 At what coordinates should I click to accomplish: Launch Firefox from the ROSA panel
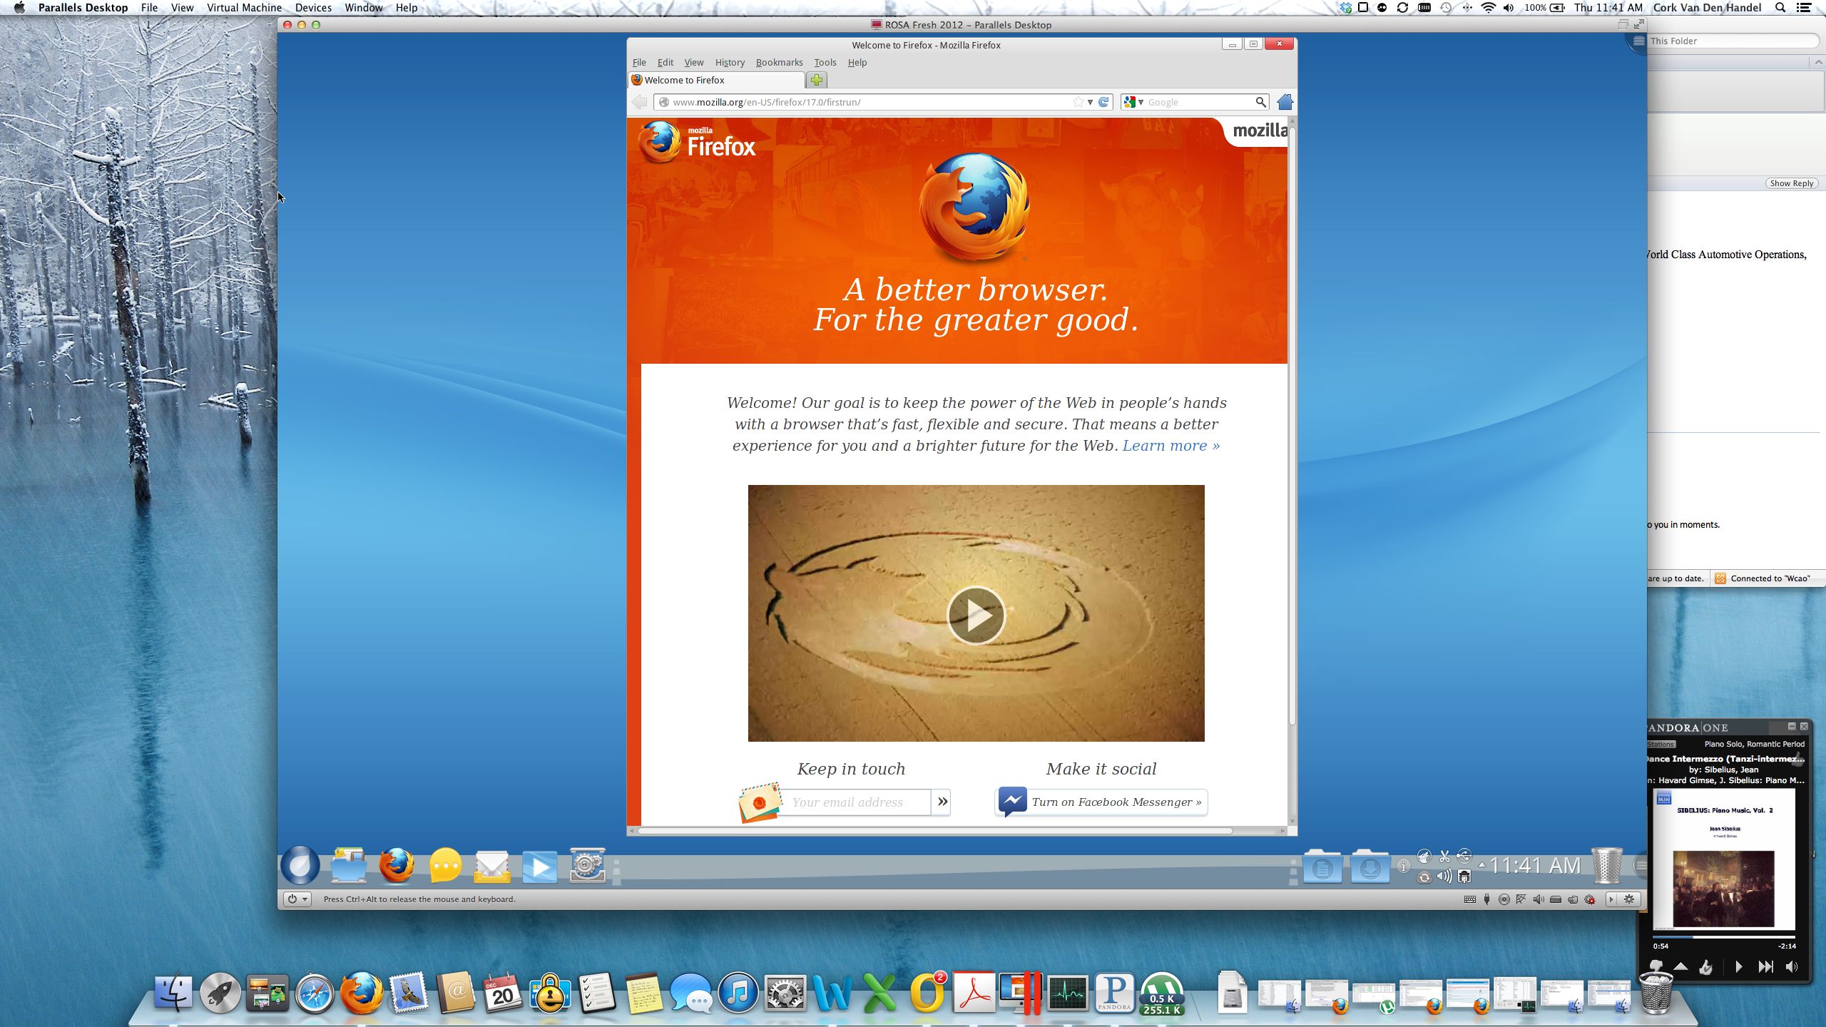(397, 866)
